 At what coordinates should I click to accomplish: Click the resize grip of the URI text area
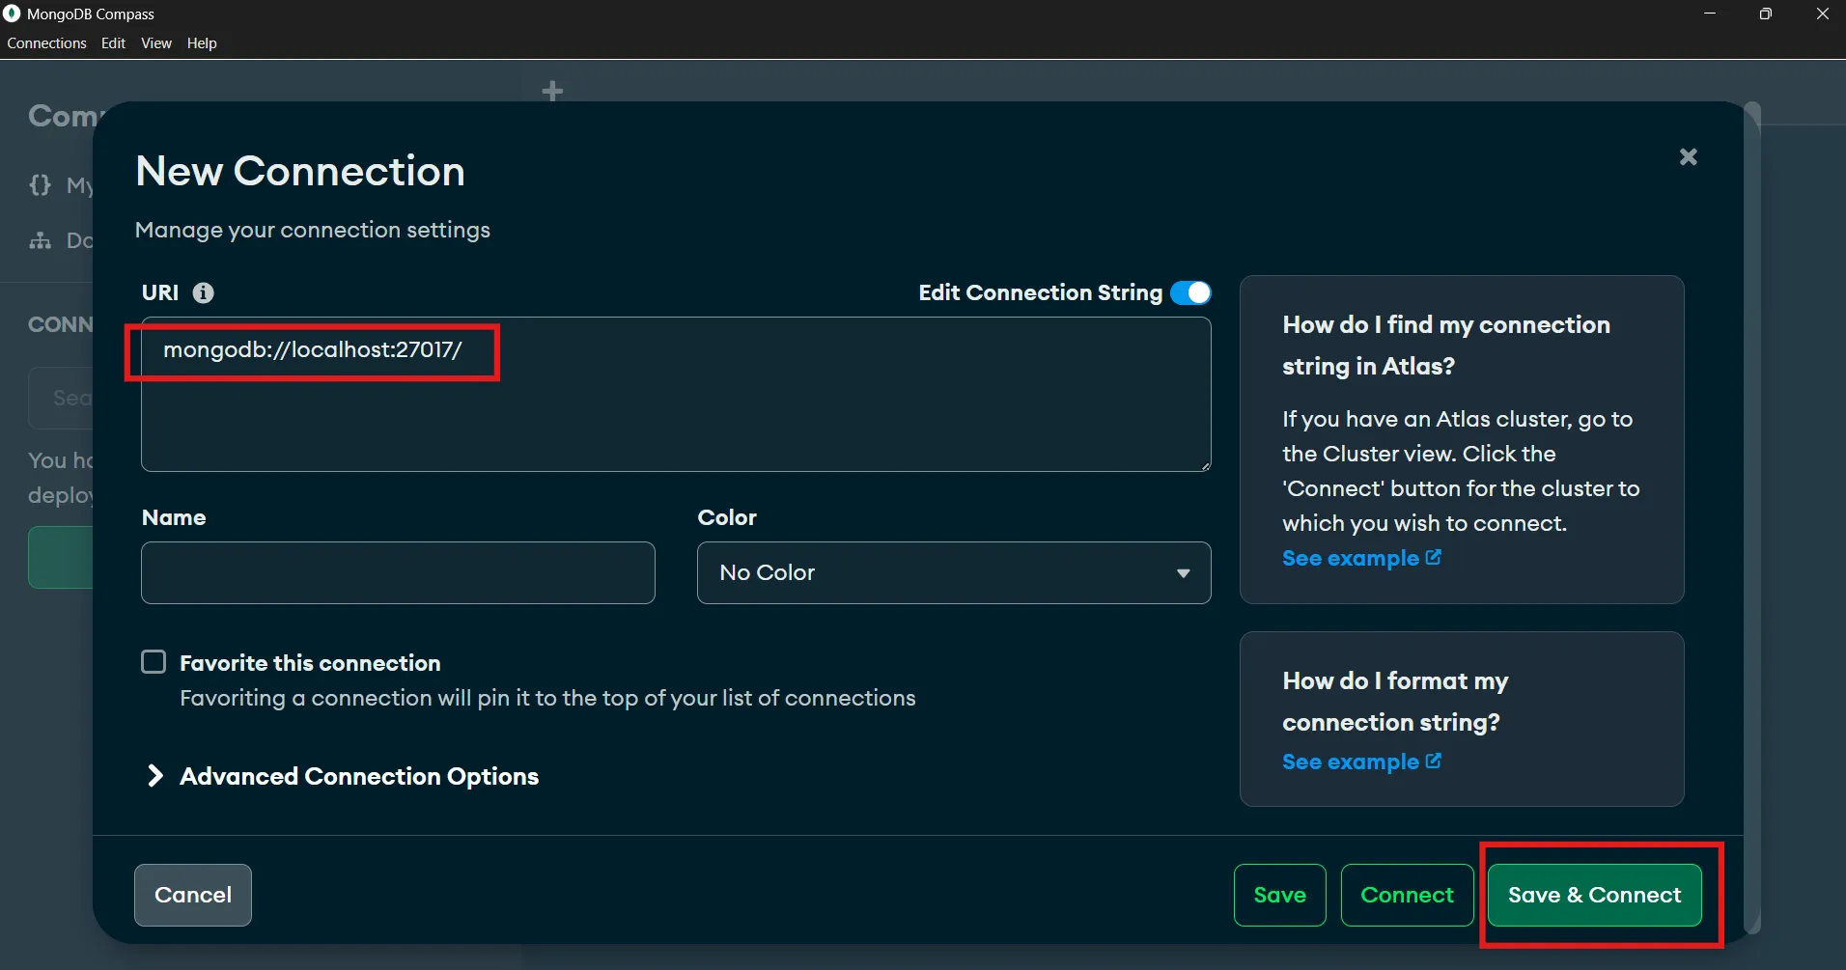[1205, 465]
